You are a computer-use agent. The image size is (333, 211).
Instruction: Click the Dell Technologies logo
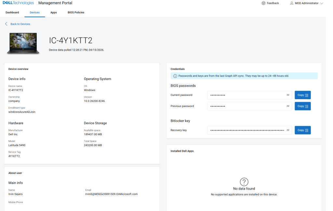point(18,3)
